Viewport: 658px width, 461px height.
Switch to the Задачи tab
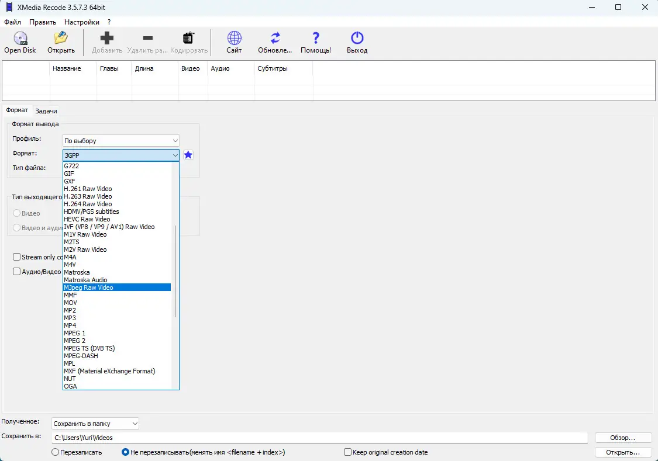46,111
